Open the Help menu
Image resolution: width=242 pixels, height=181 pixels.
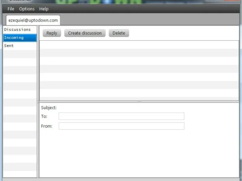coord(44,9)
